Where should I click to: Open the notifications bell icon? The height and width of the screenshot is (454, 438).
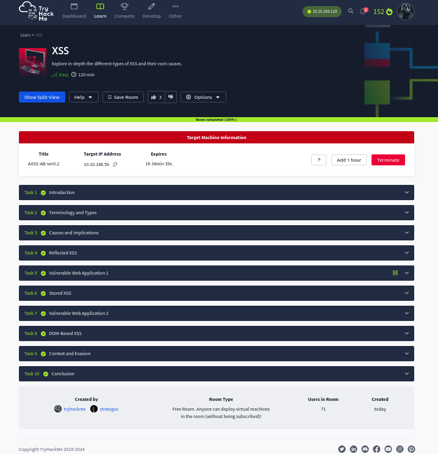(x=363, y=12)
